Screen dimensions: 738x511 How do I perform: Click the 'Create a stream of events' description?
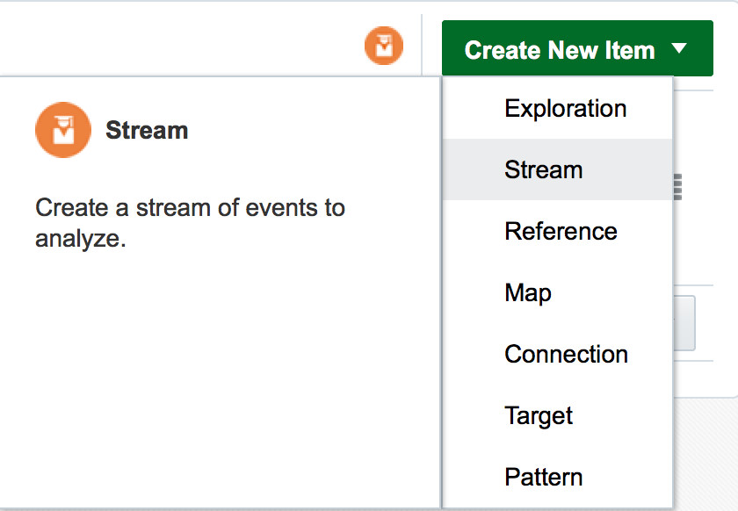[190, 222]
